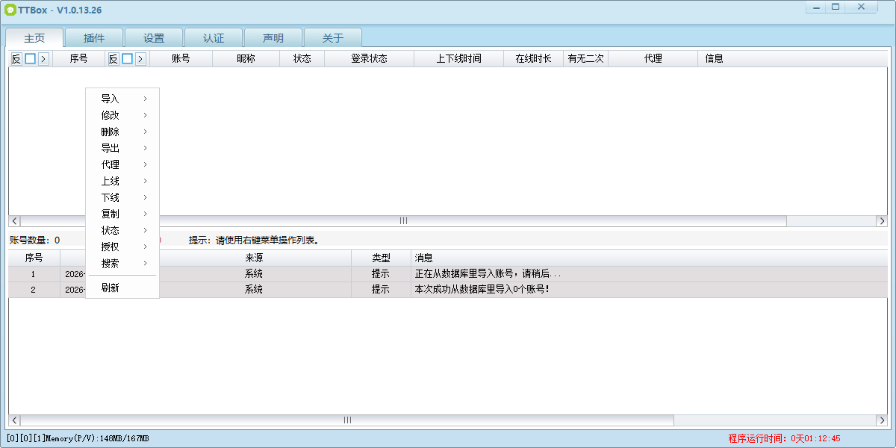Click upper list's right scroll arrow
The width and height of the screenshot is (896, 448).
tap(882, 221)
